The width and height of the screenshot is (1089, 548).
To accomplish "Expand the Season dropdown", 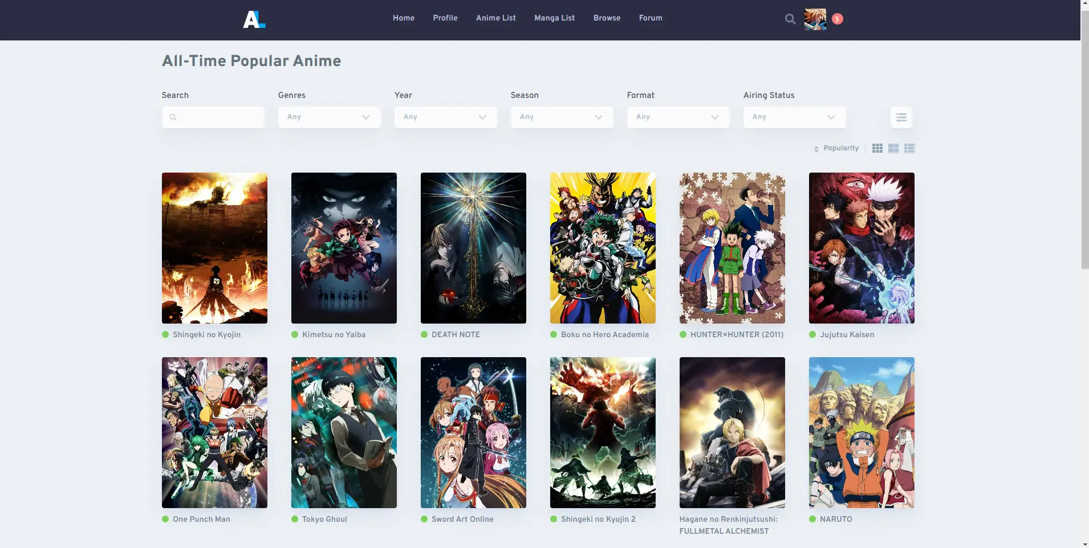I will tap(562, 117).
